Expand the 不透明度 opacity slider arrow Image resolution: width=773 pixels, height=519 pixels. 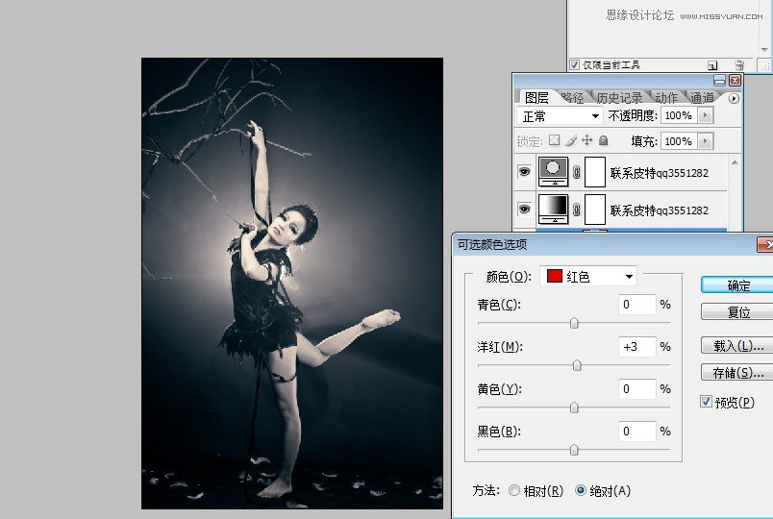click(x=707, y=115)
